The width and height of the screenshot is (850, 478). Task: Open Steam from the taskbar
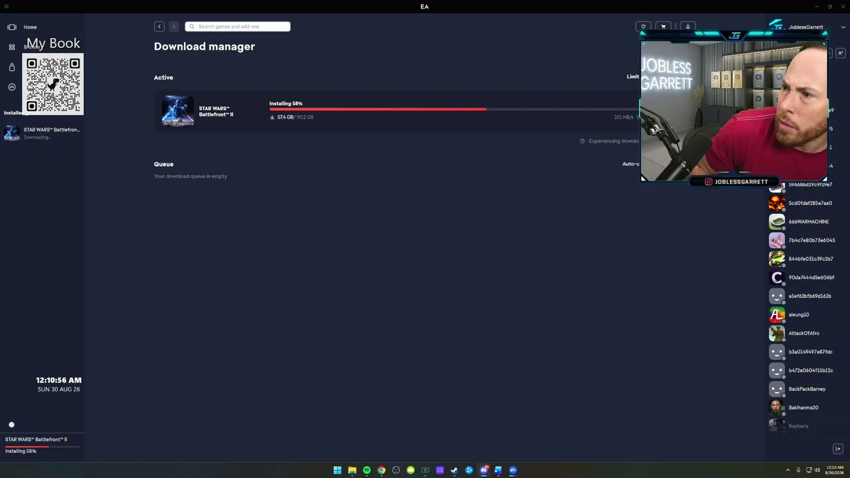454,470
